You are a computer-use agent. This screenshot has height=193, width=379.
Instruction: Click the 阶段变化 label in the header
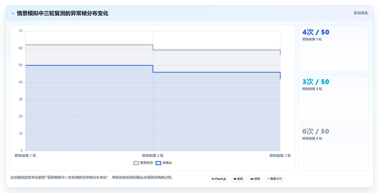tap(361, 13)
